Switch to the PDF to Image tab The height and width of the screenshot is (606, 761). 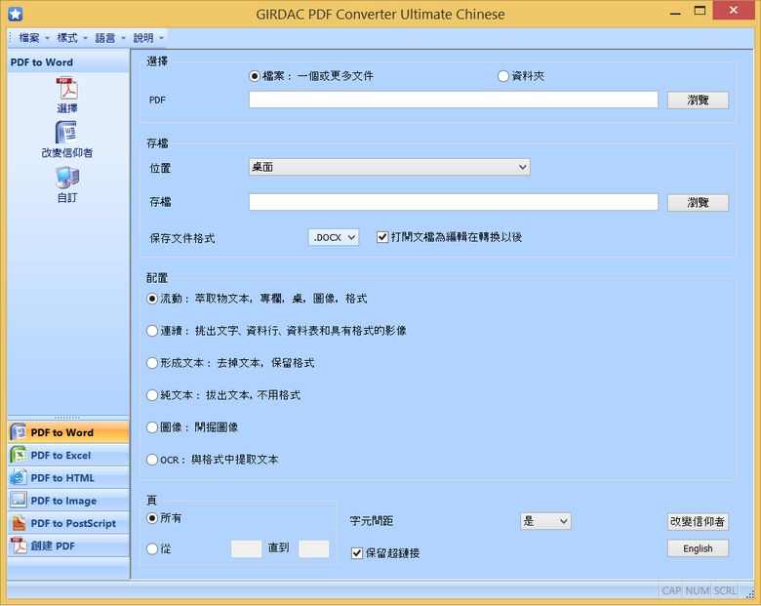[68, 501]
